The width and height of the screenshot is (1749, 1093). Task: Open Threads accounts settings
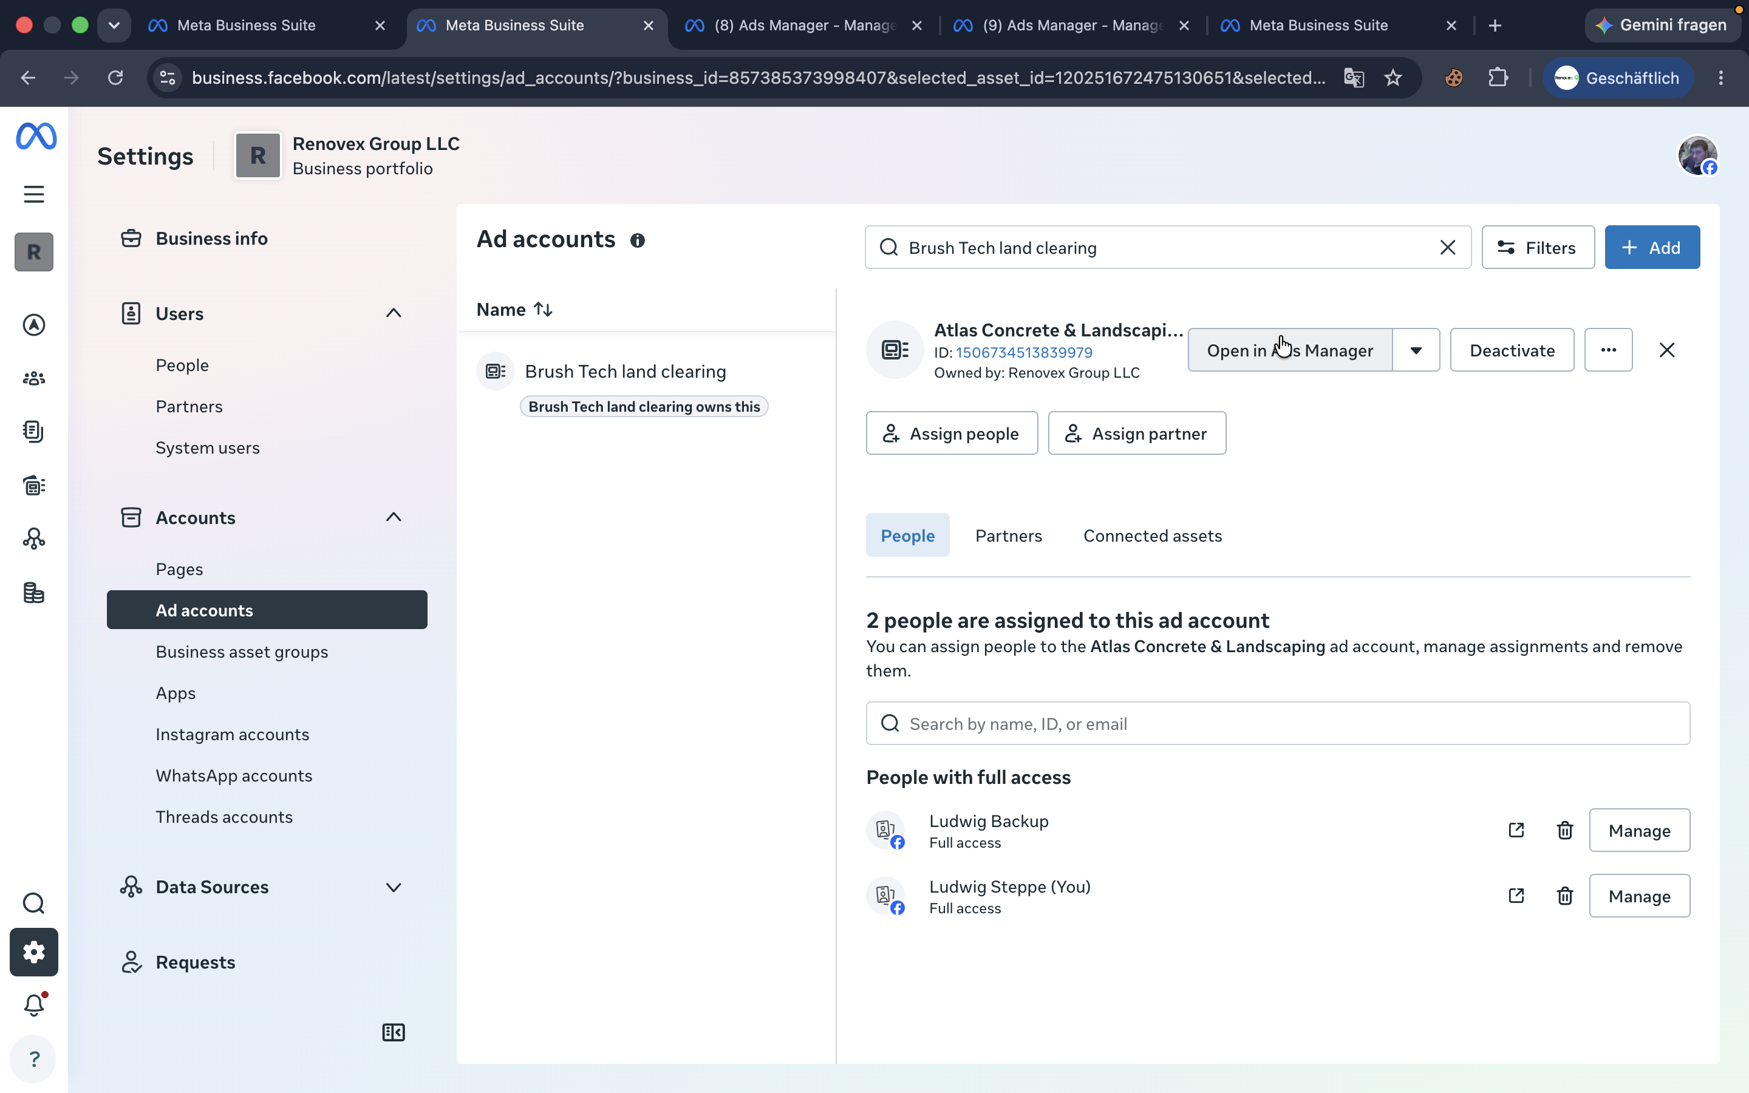(224, 816)
